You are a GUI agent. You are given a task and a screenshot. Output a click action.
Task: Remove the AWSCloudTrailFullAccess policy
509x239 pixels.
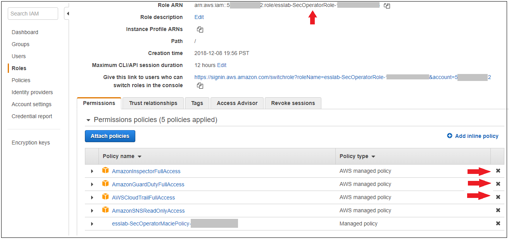click(498, 197)
